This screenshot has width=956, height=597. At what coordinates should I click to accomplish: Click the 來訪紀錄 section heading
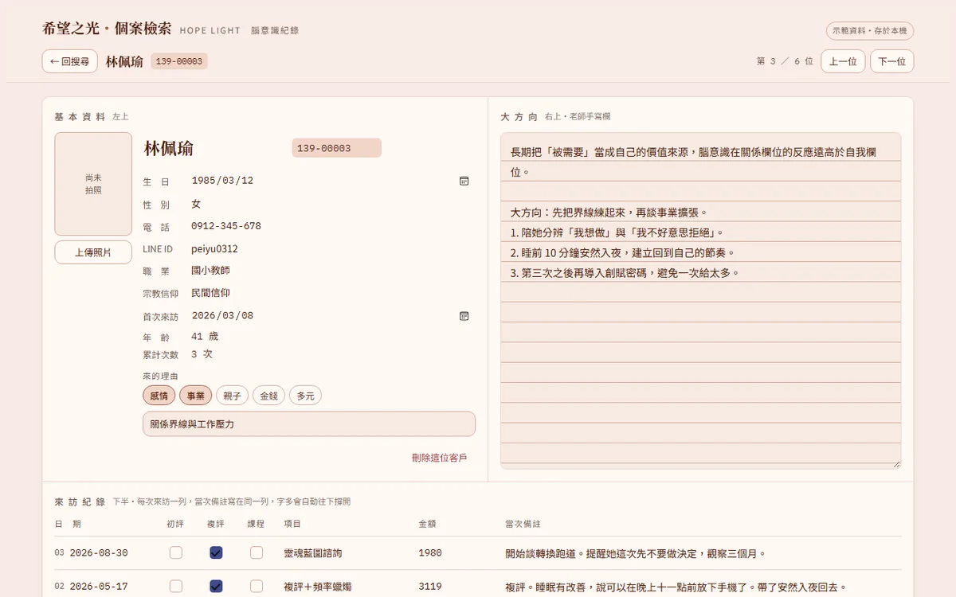80,501
